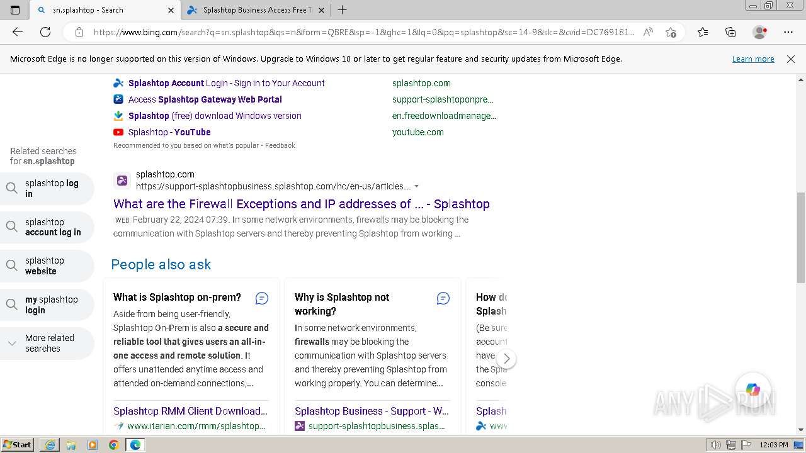Open the profile avatar menu
Viewport: 806px width, 453px height.
point(759,32)
